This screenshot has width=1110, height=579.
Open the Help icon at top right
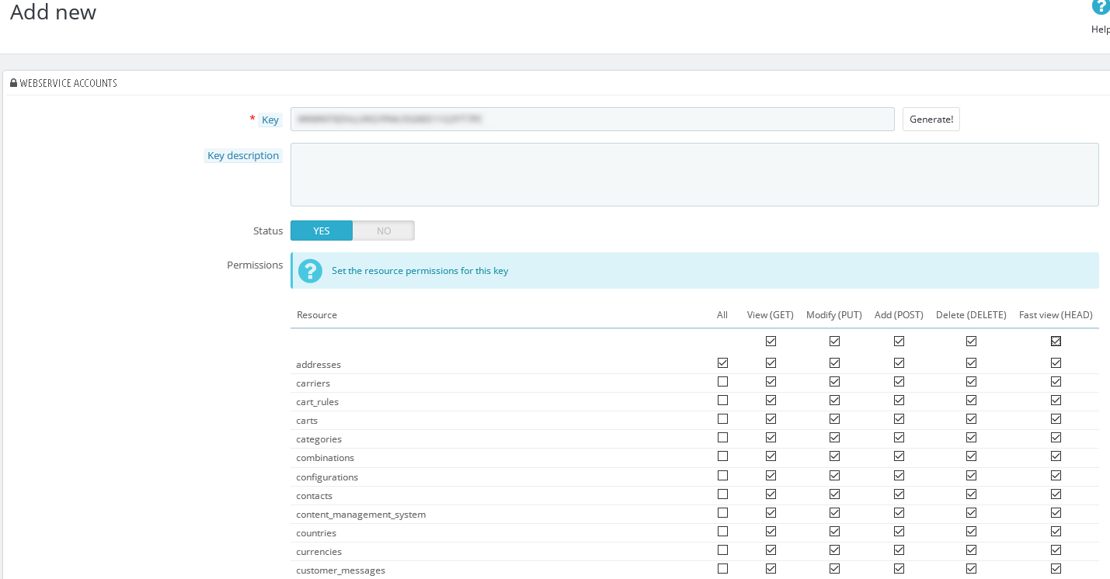click(1100, 8)
